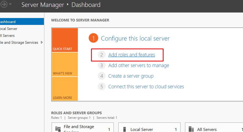Switch to the WHAT'S NEW tile
This screenshot has width=243, height=132.
point(65,65)
